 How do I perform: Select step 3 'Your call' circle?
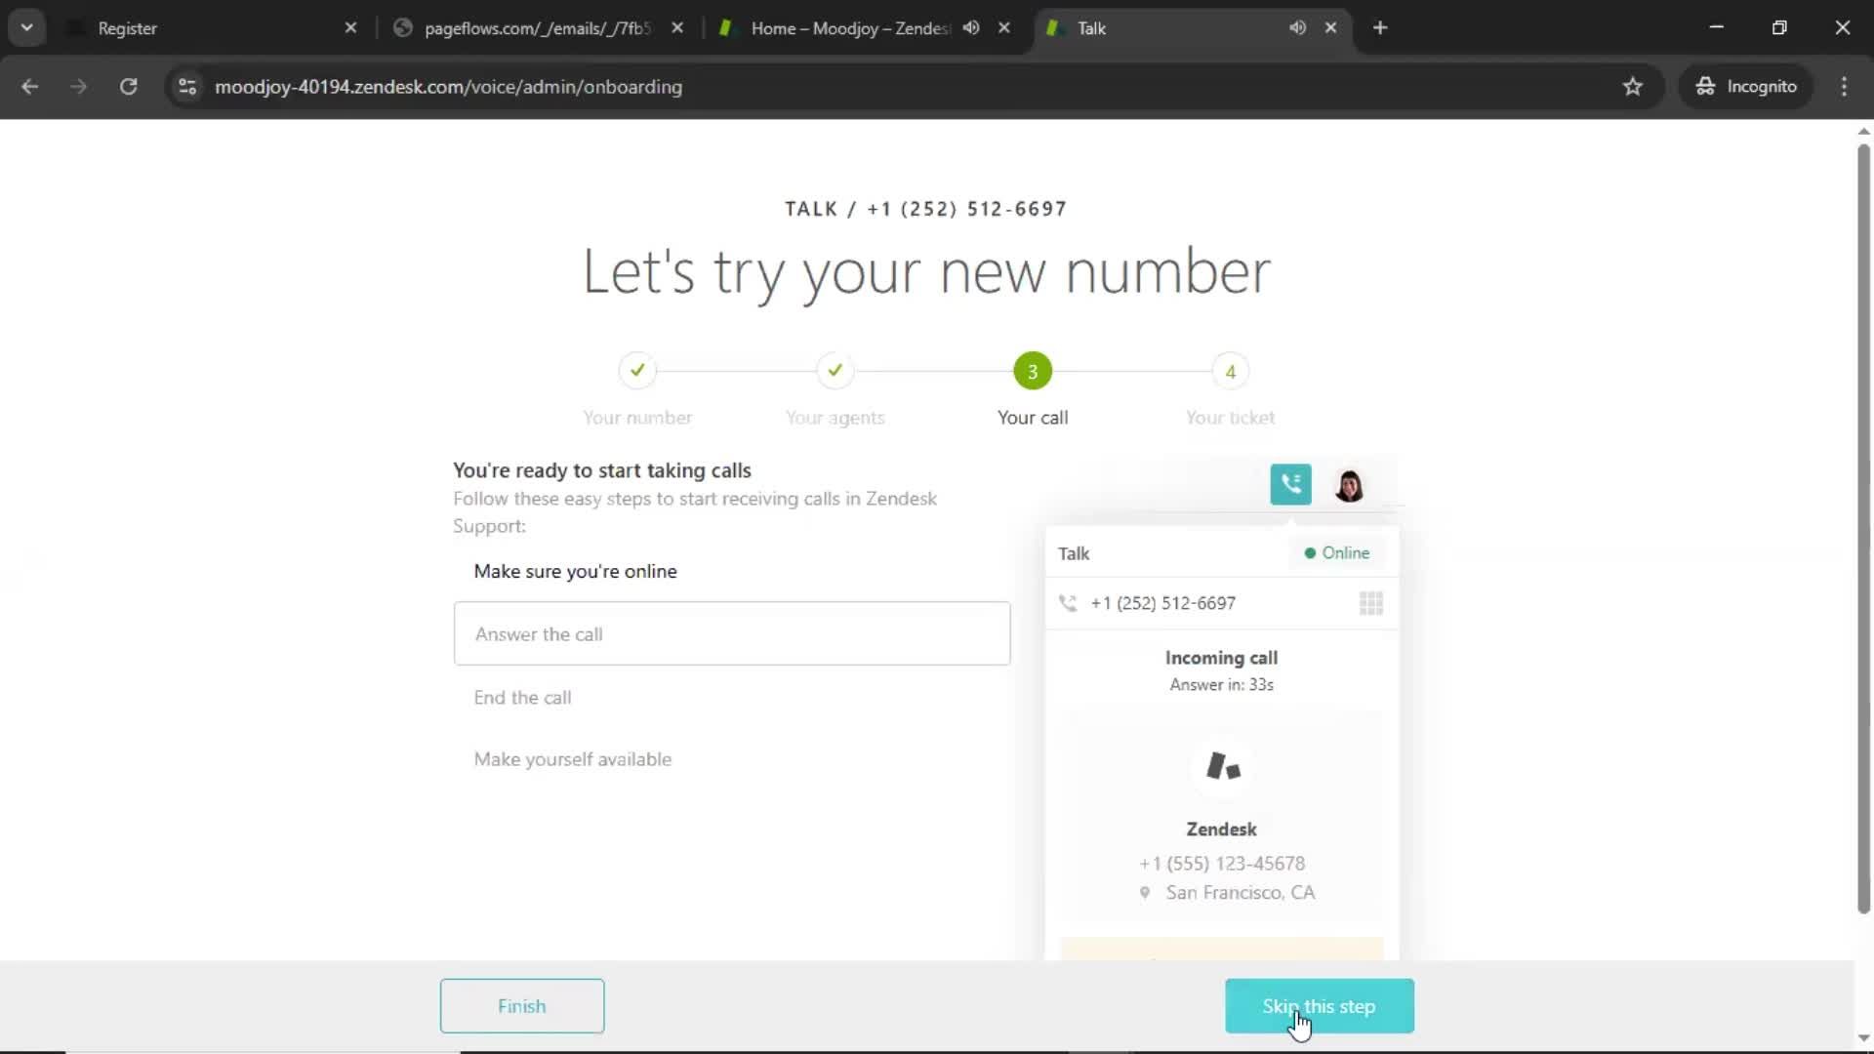[1033, 371]
